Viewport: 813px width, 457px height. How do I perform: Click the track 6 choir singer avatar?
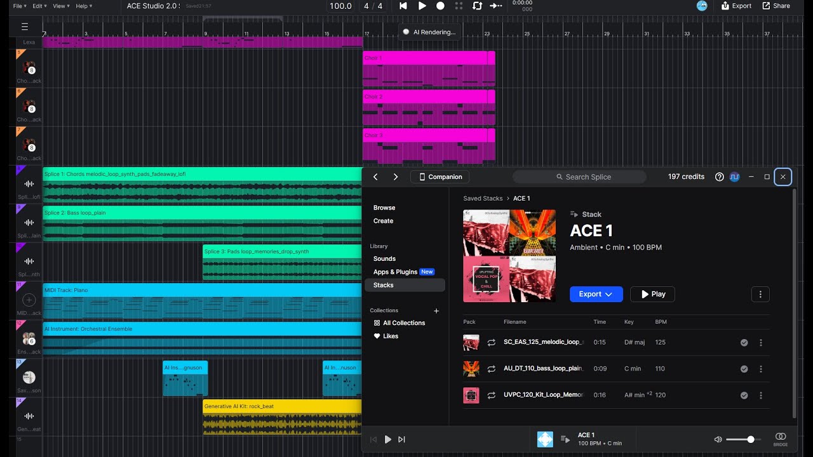click(x=29, y=107)
